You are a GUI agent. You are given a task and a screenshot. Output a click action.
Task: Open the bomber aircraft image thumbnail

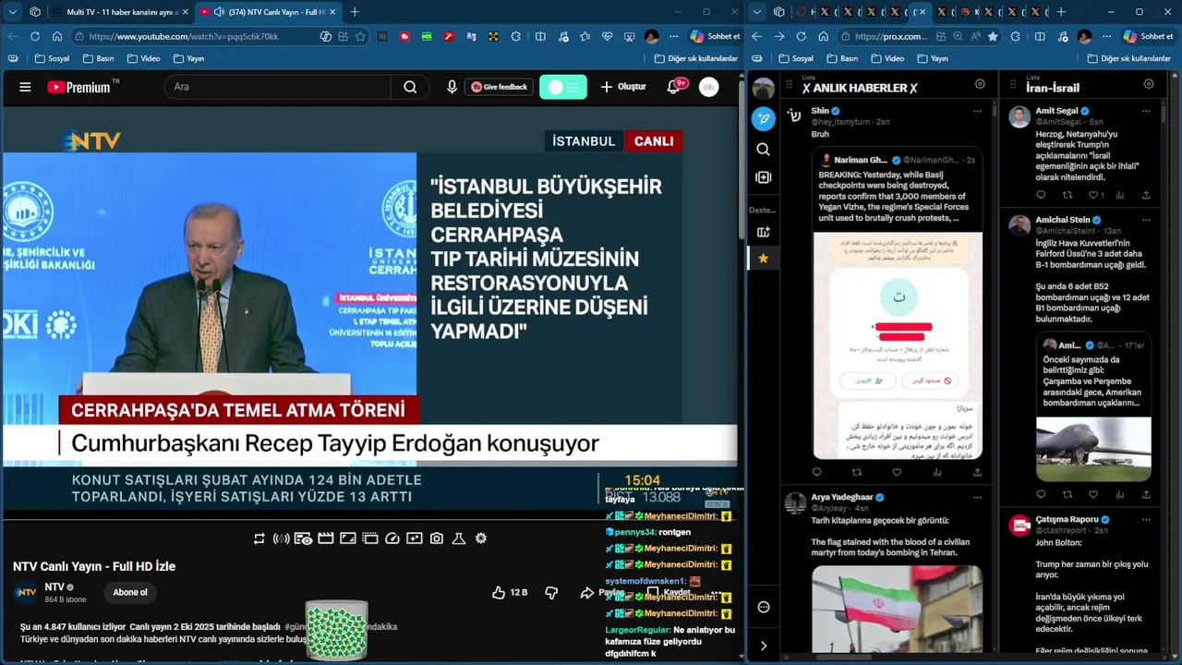(x=1093, y=449)
